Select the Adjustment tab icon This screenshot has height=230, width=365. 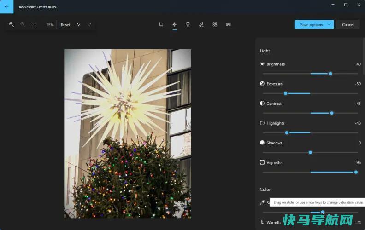click(174, 24)
